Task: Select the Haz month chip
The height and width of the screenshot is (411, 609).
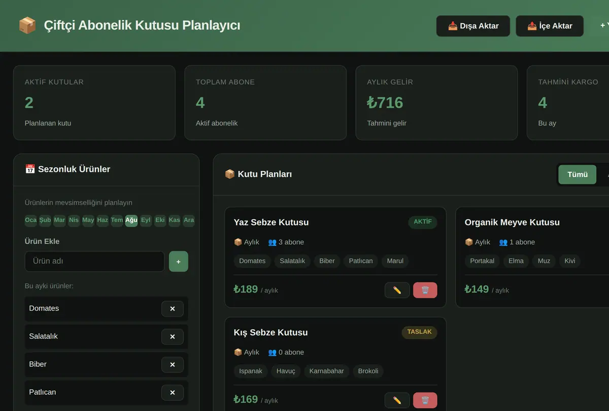Action: 103,220
